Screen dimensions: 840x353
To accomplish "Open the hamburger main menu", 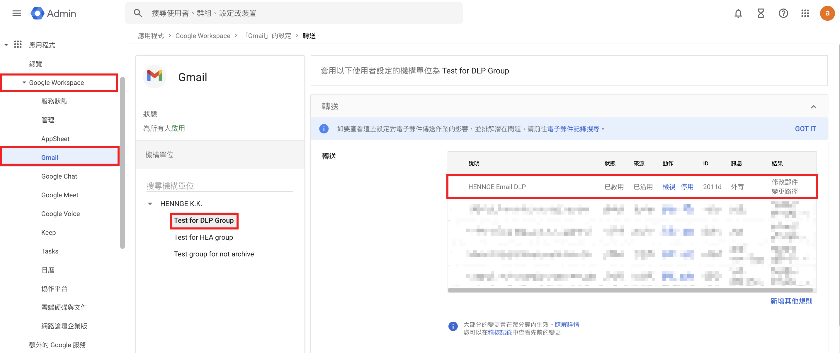I will click(x=17, y=13).
